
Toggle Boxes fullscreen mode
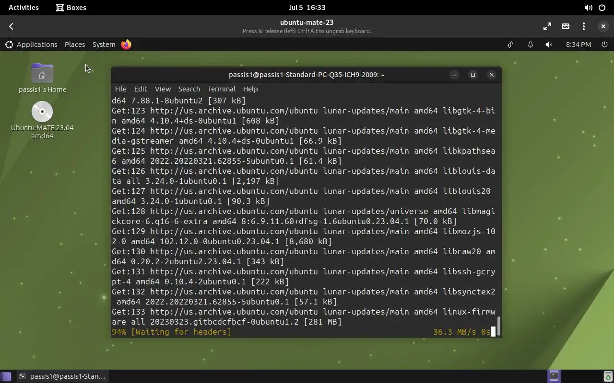coord(547,27)
